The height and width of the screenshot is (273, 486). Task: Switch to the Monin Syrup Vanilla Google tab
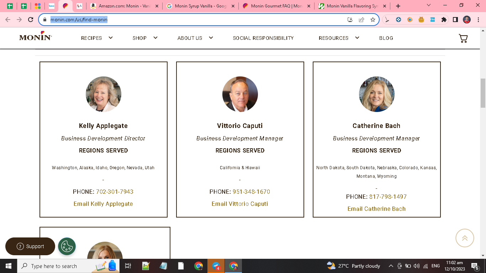tap(201, 6)
